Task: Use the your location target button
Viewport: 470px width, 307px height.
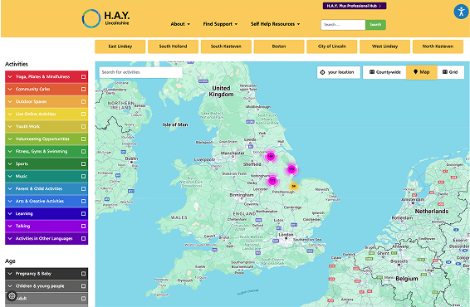Action: point(339,72)
